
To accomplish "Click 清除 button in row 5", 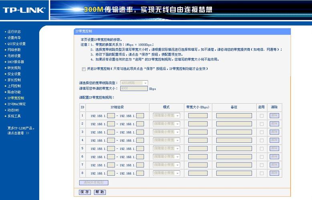I will 274,148.
